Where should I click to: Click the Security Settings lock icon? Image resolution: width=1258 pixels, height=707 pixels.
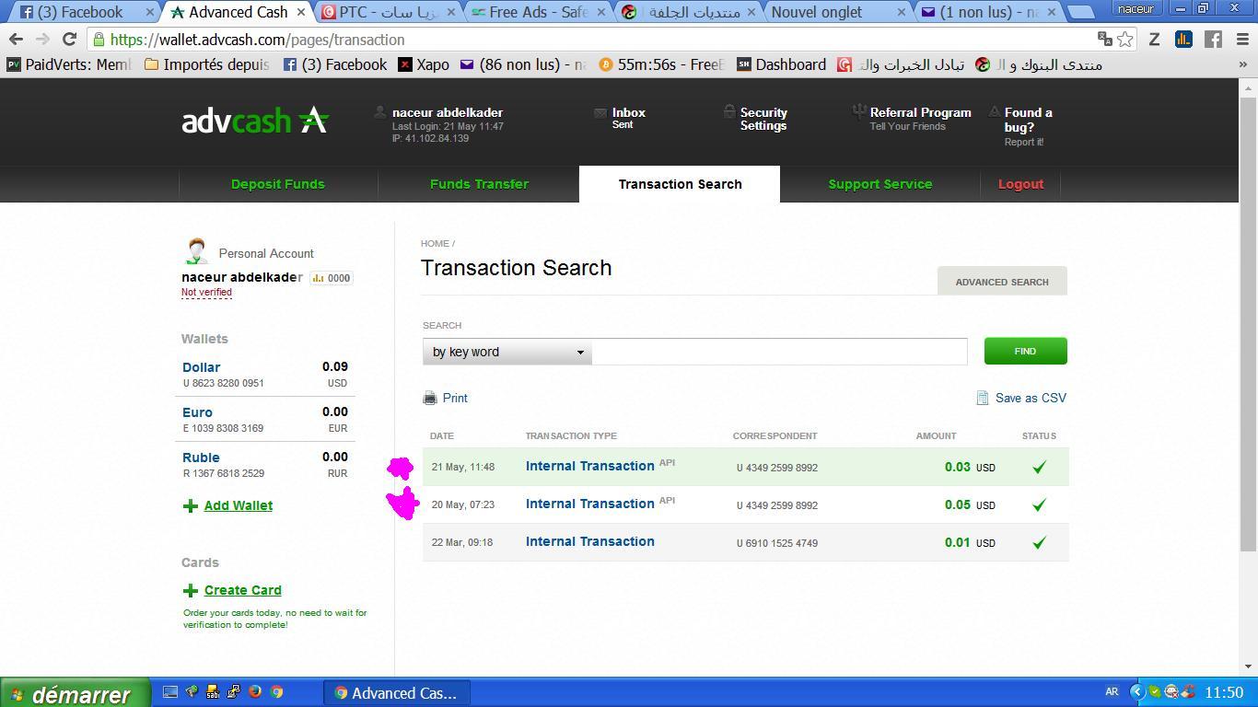(729, 112)
